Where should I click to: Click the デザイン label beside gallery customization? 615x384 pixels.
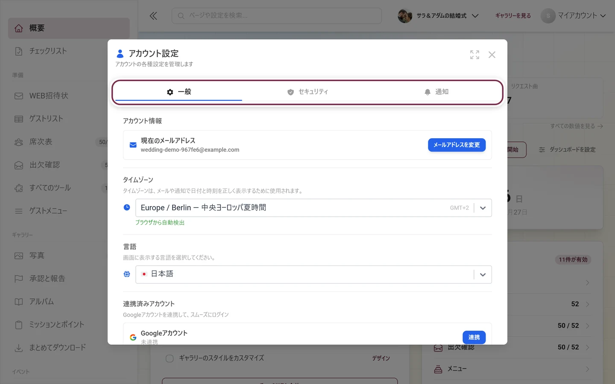[381, 358]
